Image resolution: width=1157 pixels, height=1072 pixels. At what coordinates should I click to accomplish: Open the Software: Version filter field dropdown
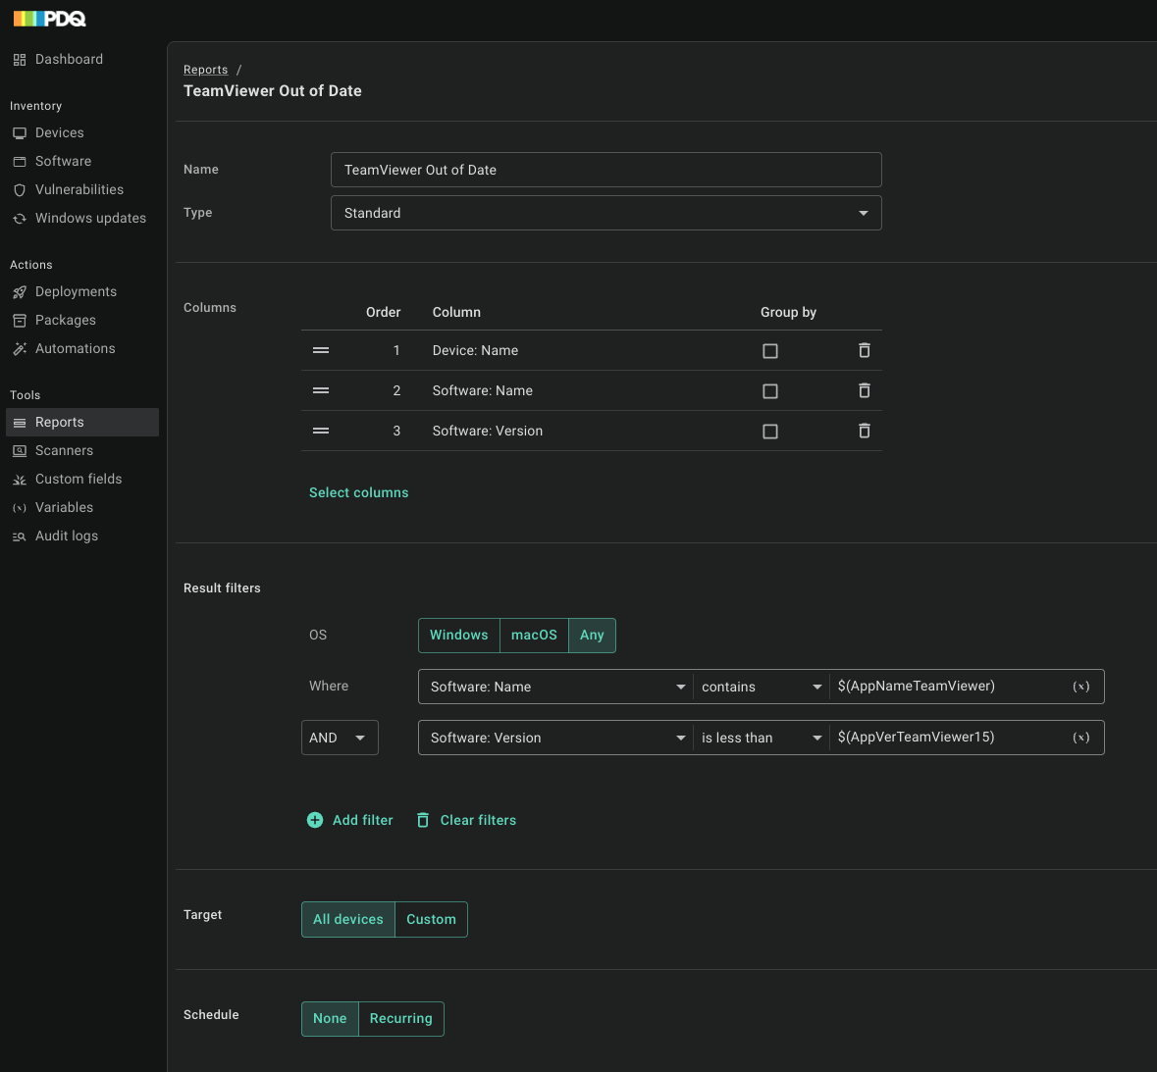(x=555, y=738)
